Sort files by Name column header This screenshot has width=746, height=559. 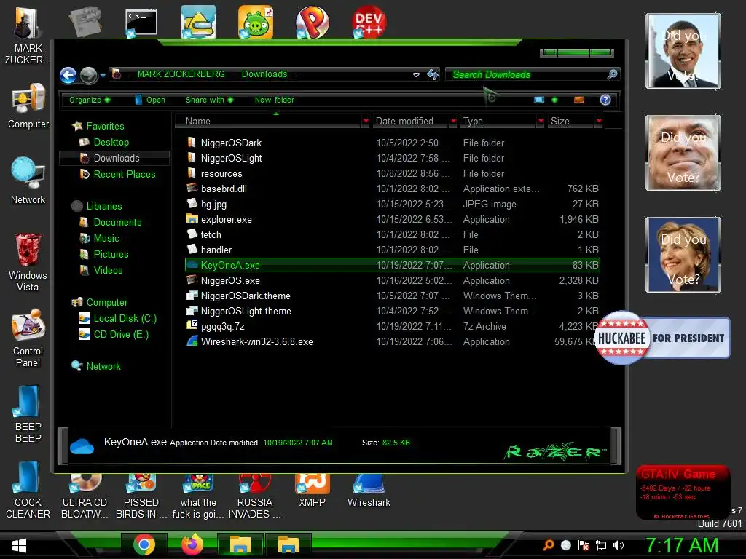(268, 122)
